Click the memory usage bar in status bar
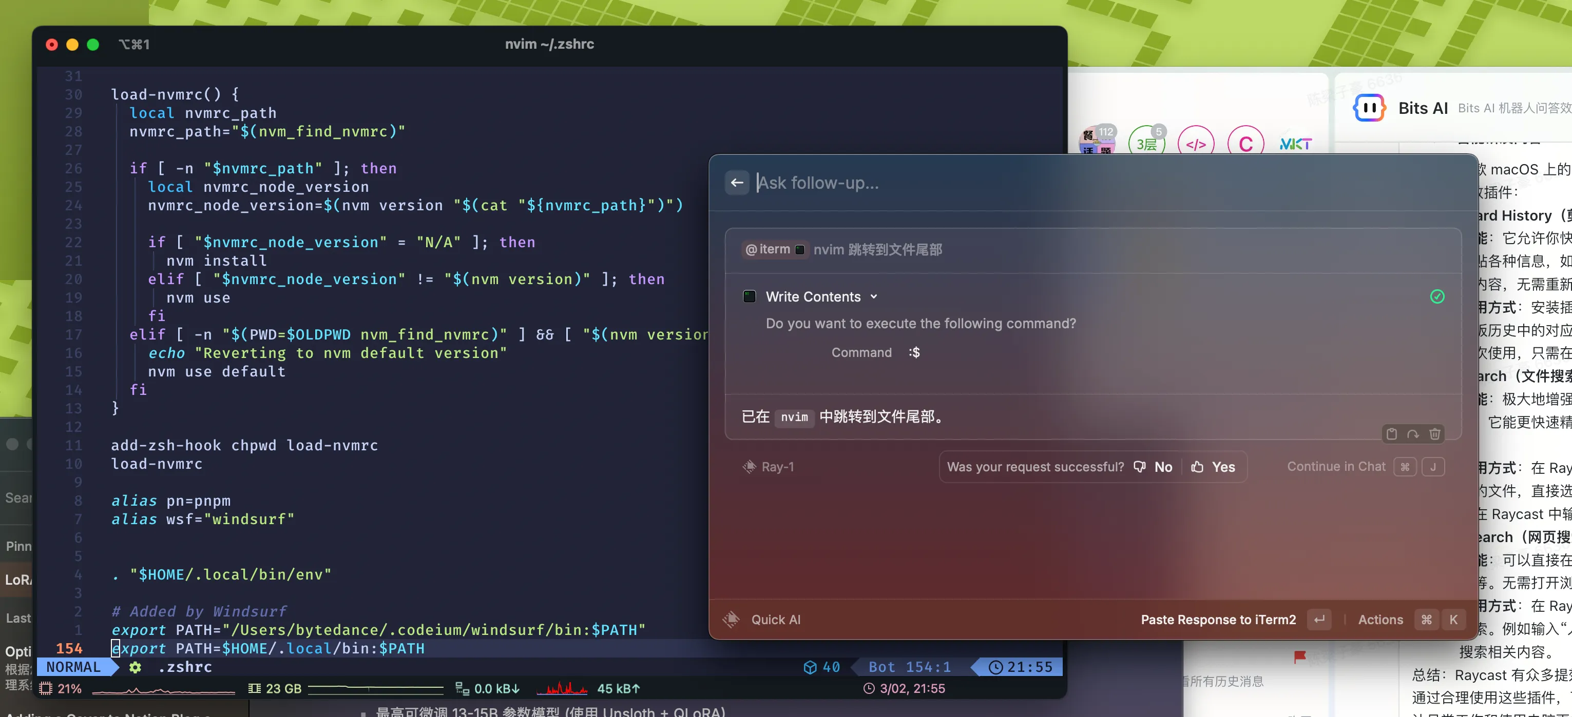Image resolution: width=1572 pixels, height=717 pixels. 375,688
